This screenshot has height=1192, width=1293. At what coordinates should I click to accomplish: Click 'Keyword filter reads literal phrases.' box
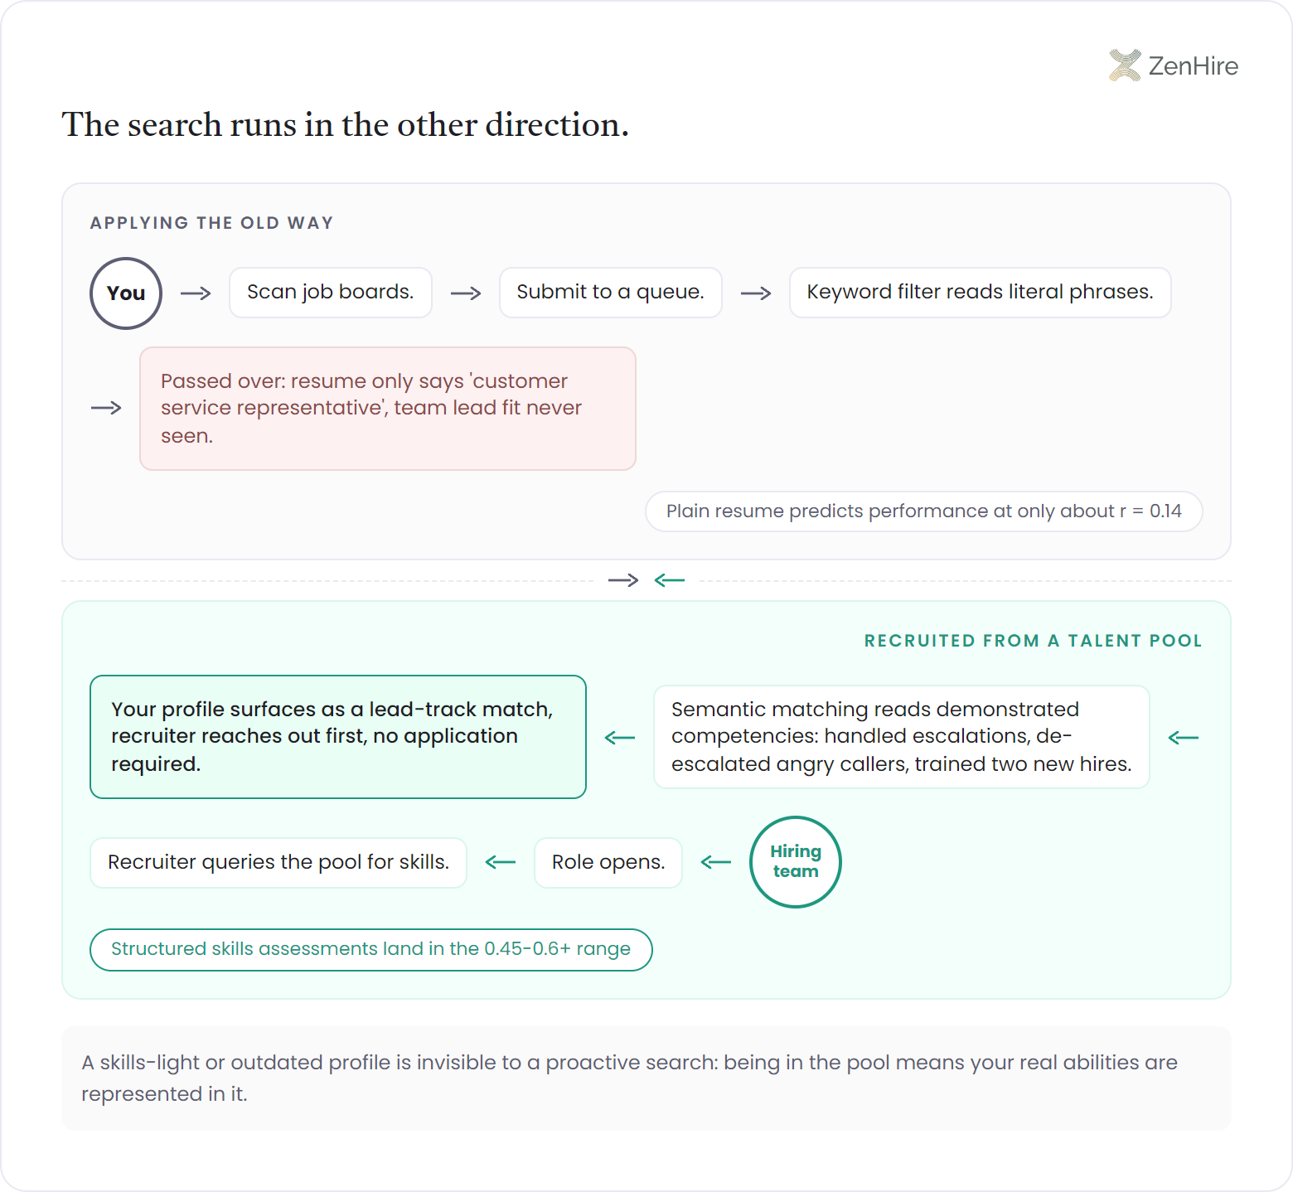pos(981,293)
